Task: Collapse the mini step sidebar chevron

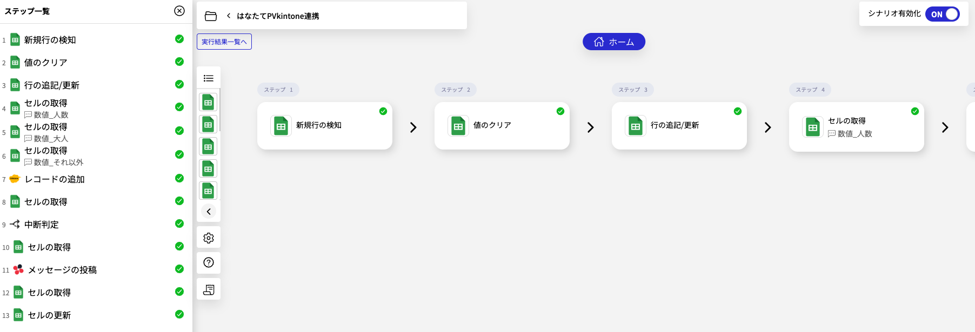Action: click(209, 212)
